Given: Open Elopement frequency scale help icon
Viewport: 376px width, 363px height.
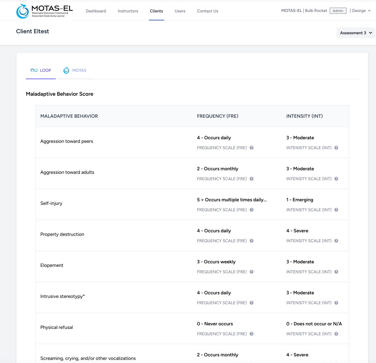Looking at the screenshot, I should point(251,272).
